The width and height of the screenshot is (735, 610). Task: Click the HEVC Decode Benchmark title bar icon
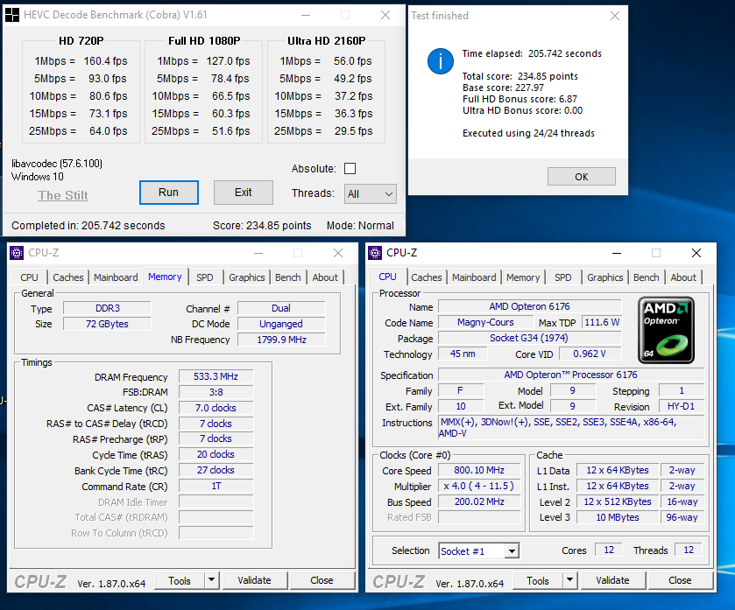(11, 15)
